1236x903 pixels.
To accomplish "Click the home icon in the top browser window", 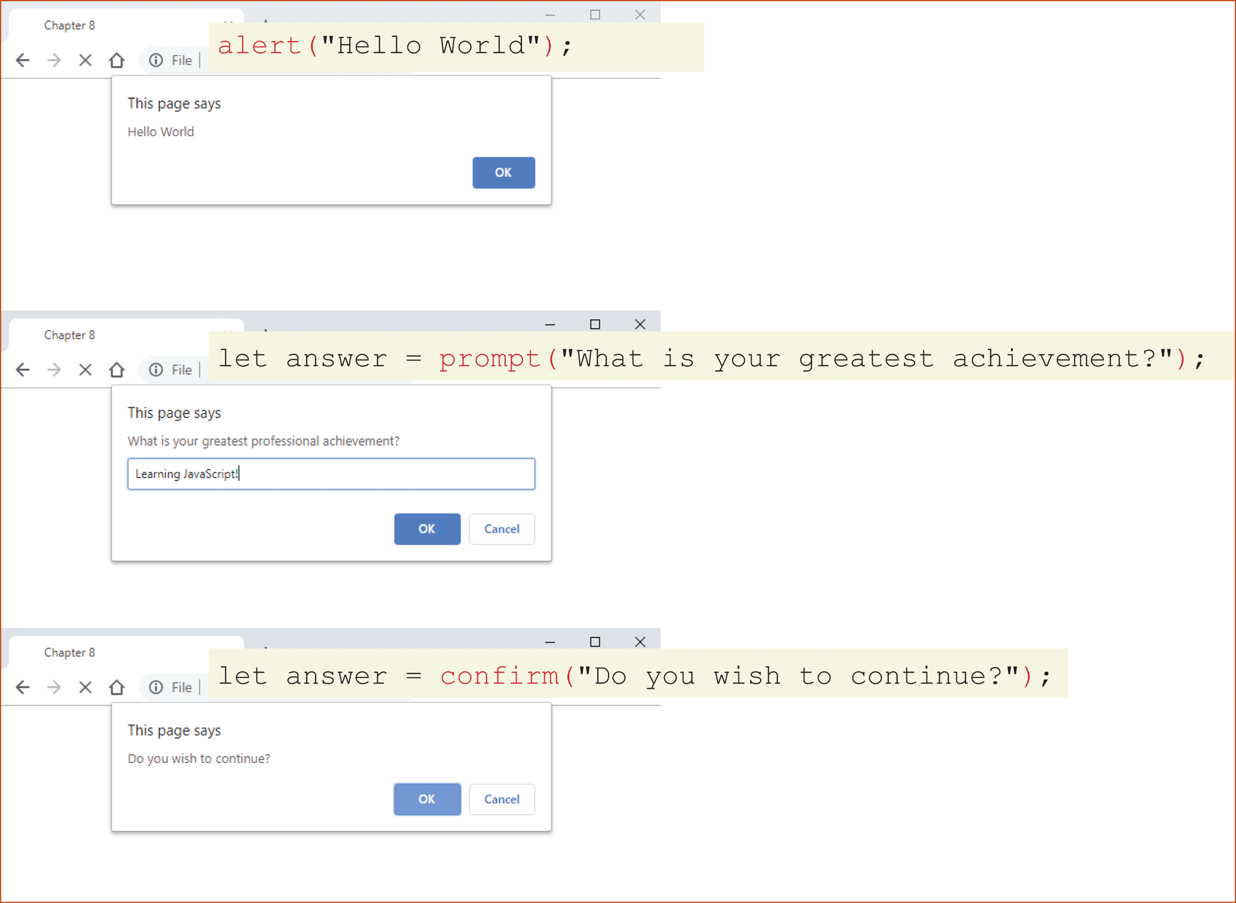I will click(x=117, y=60).
